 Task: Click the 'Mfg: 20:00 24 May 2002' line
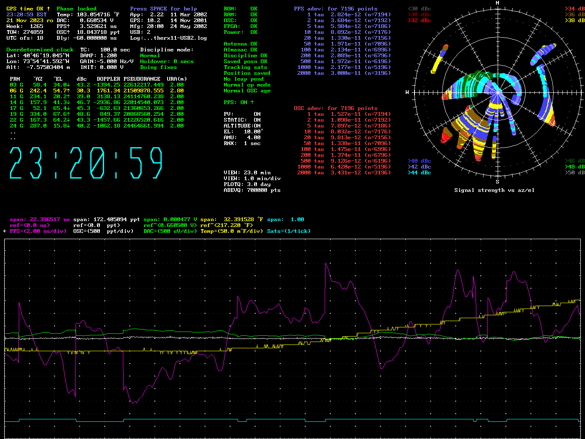[x=168, y=26]
